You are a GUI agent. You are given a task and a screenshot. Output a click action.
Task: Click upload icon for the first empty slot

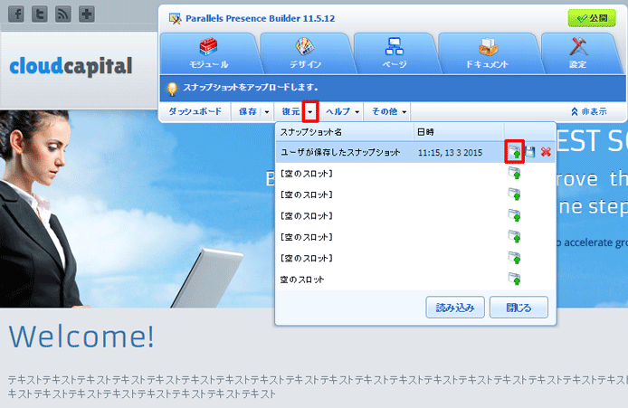click(x=514, y=173)
